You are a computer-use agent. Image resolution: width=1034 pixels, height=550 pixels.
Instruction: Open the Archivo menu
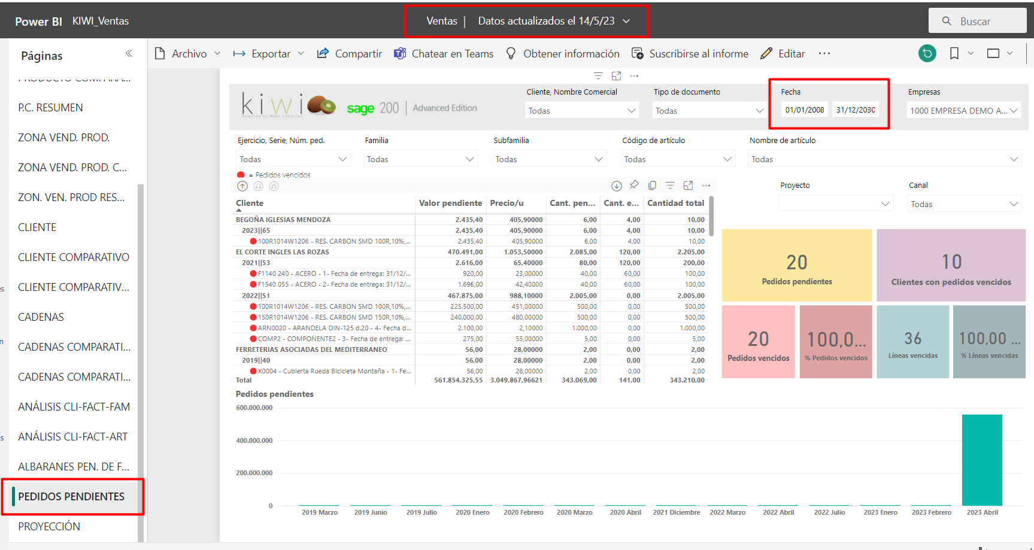tap(188, 54)
